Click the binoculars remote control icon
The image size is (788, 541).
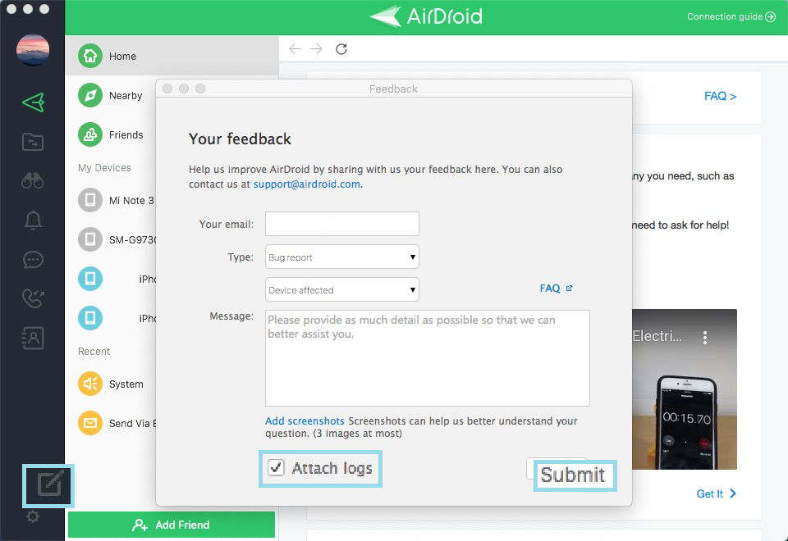[x=33, y=180]
